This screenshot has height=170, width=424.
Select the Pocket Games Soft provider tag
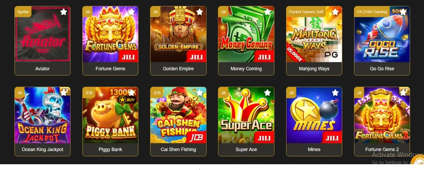coord(306,12)
